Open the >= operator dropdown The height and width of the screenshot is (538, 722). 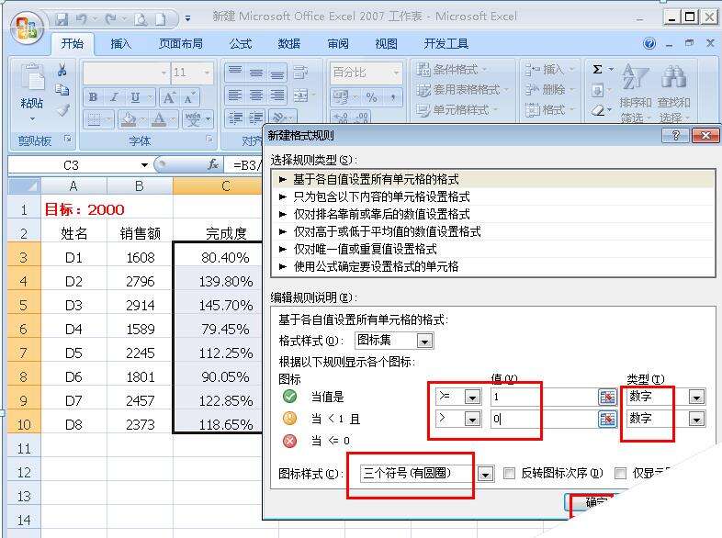472,397
